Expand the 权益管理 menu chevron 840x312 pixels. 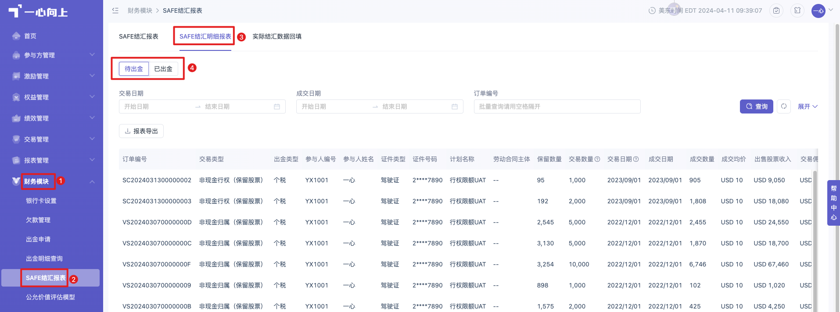click(92, 97)
